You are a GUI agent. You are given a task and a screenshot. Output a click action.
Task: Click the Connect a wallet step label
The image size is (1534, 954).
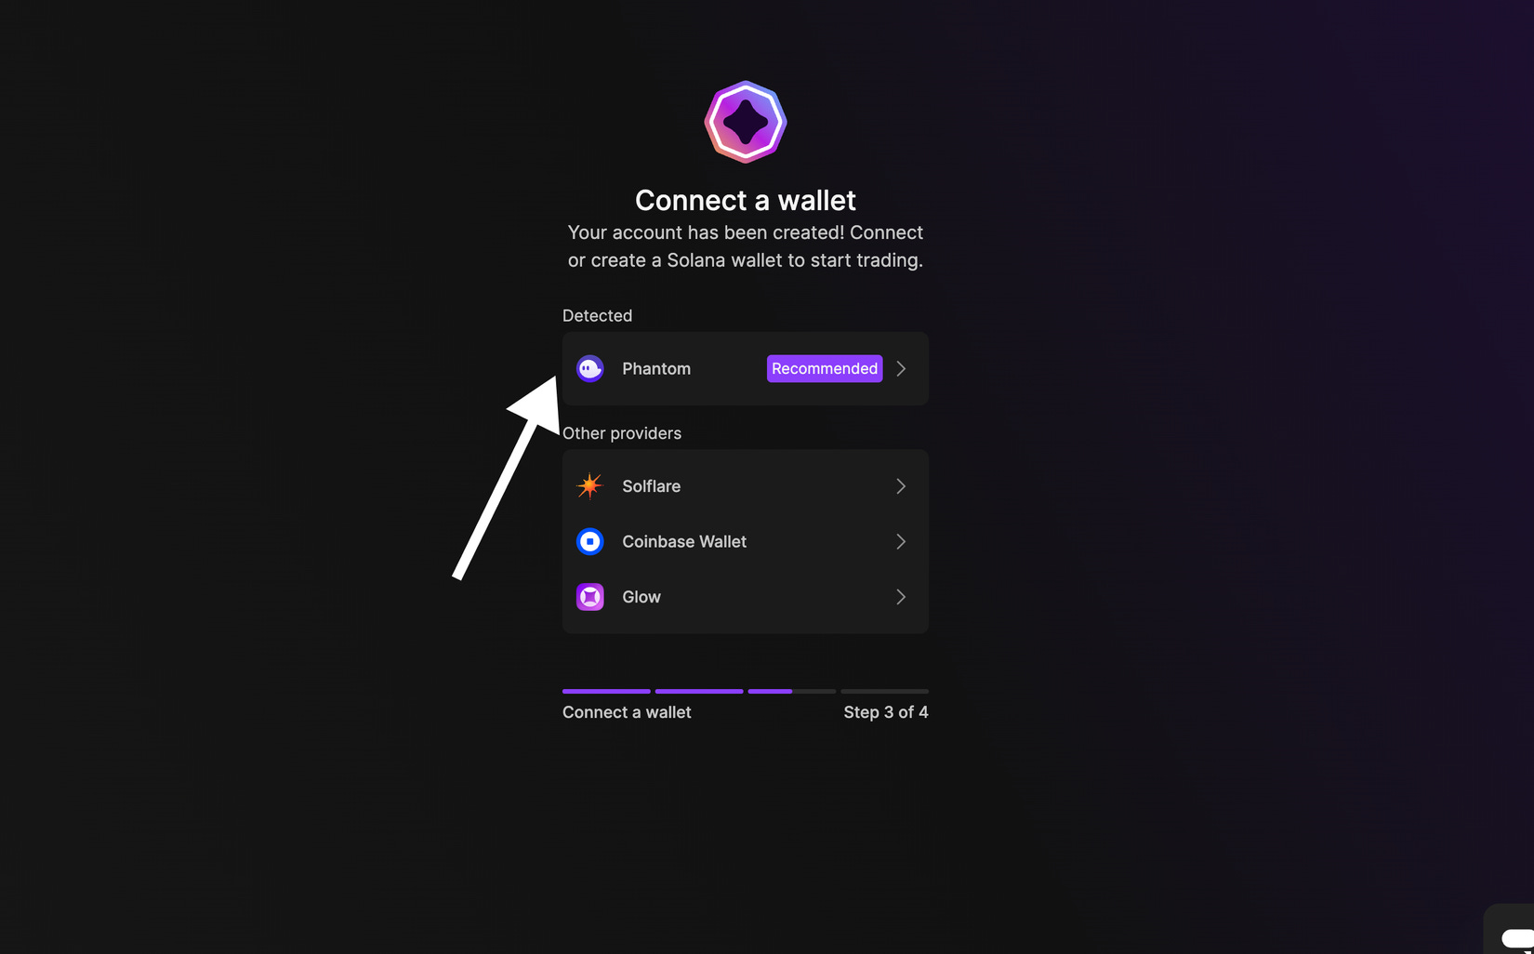[x=626, y=711]
